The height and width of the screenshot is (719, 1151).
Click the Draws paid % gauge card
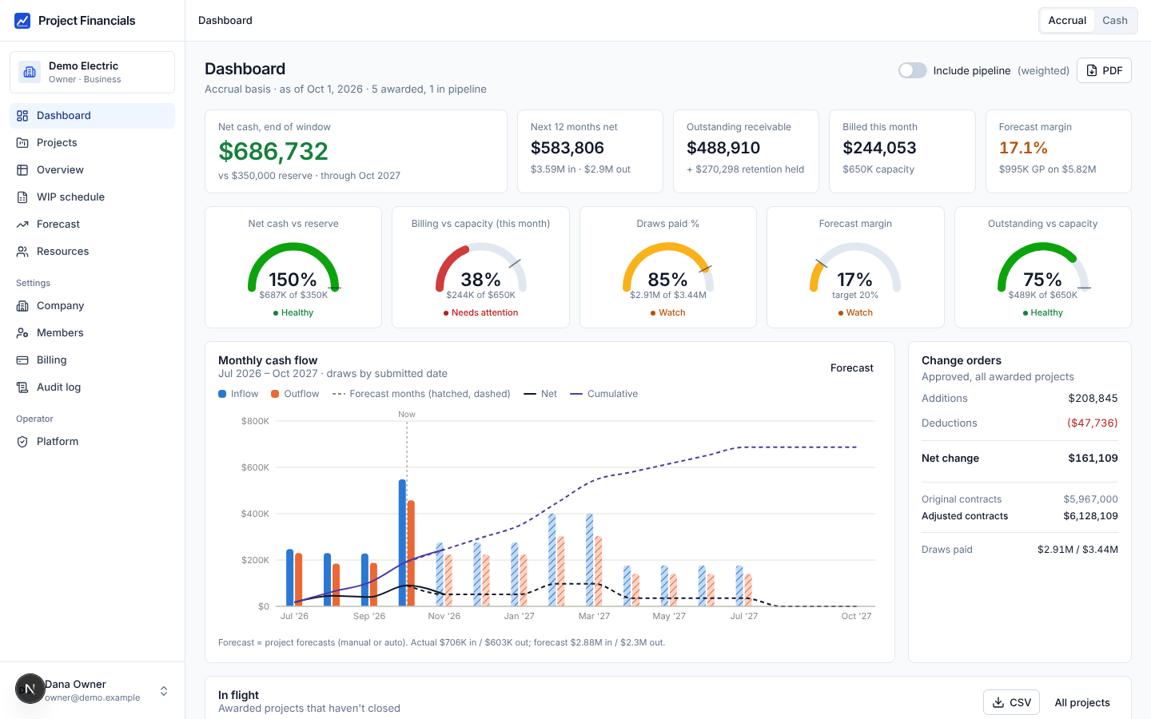tap(668, 268)
